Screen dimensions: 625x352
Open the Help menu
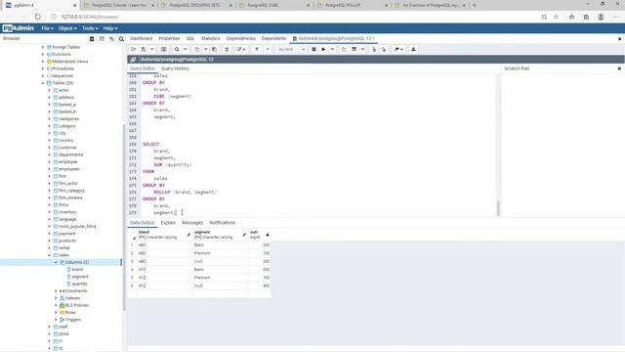click(110, 28)
